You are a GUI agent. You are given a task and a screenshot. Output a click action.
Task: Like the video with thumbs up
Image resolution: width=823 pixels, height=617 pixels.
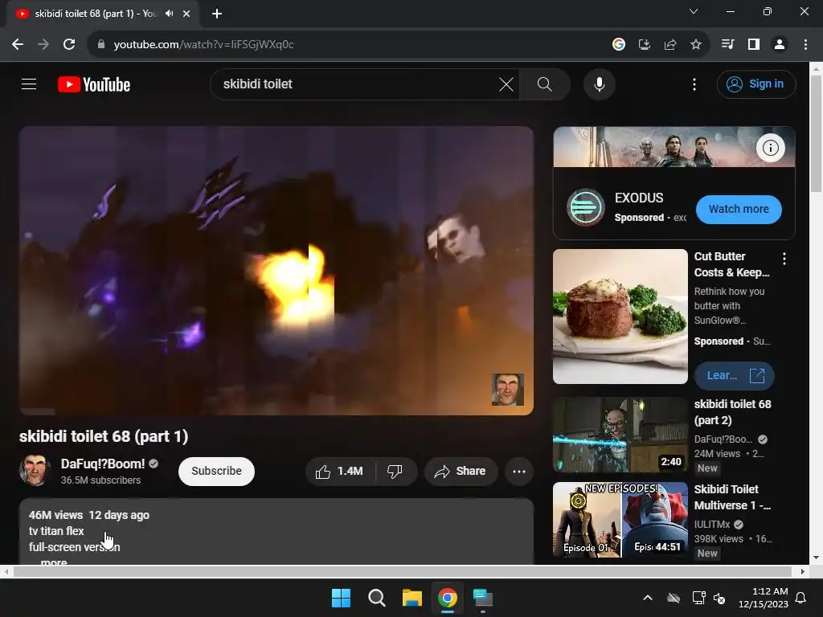(x=340, y=471)
